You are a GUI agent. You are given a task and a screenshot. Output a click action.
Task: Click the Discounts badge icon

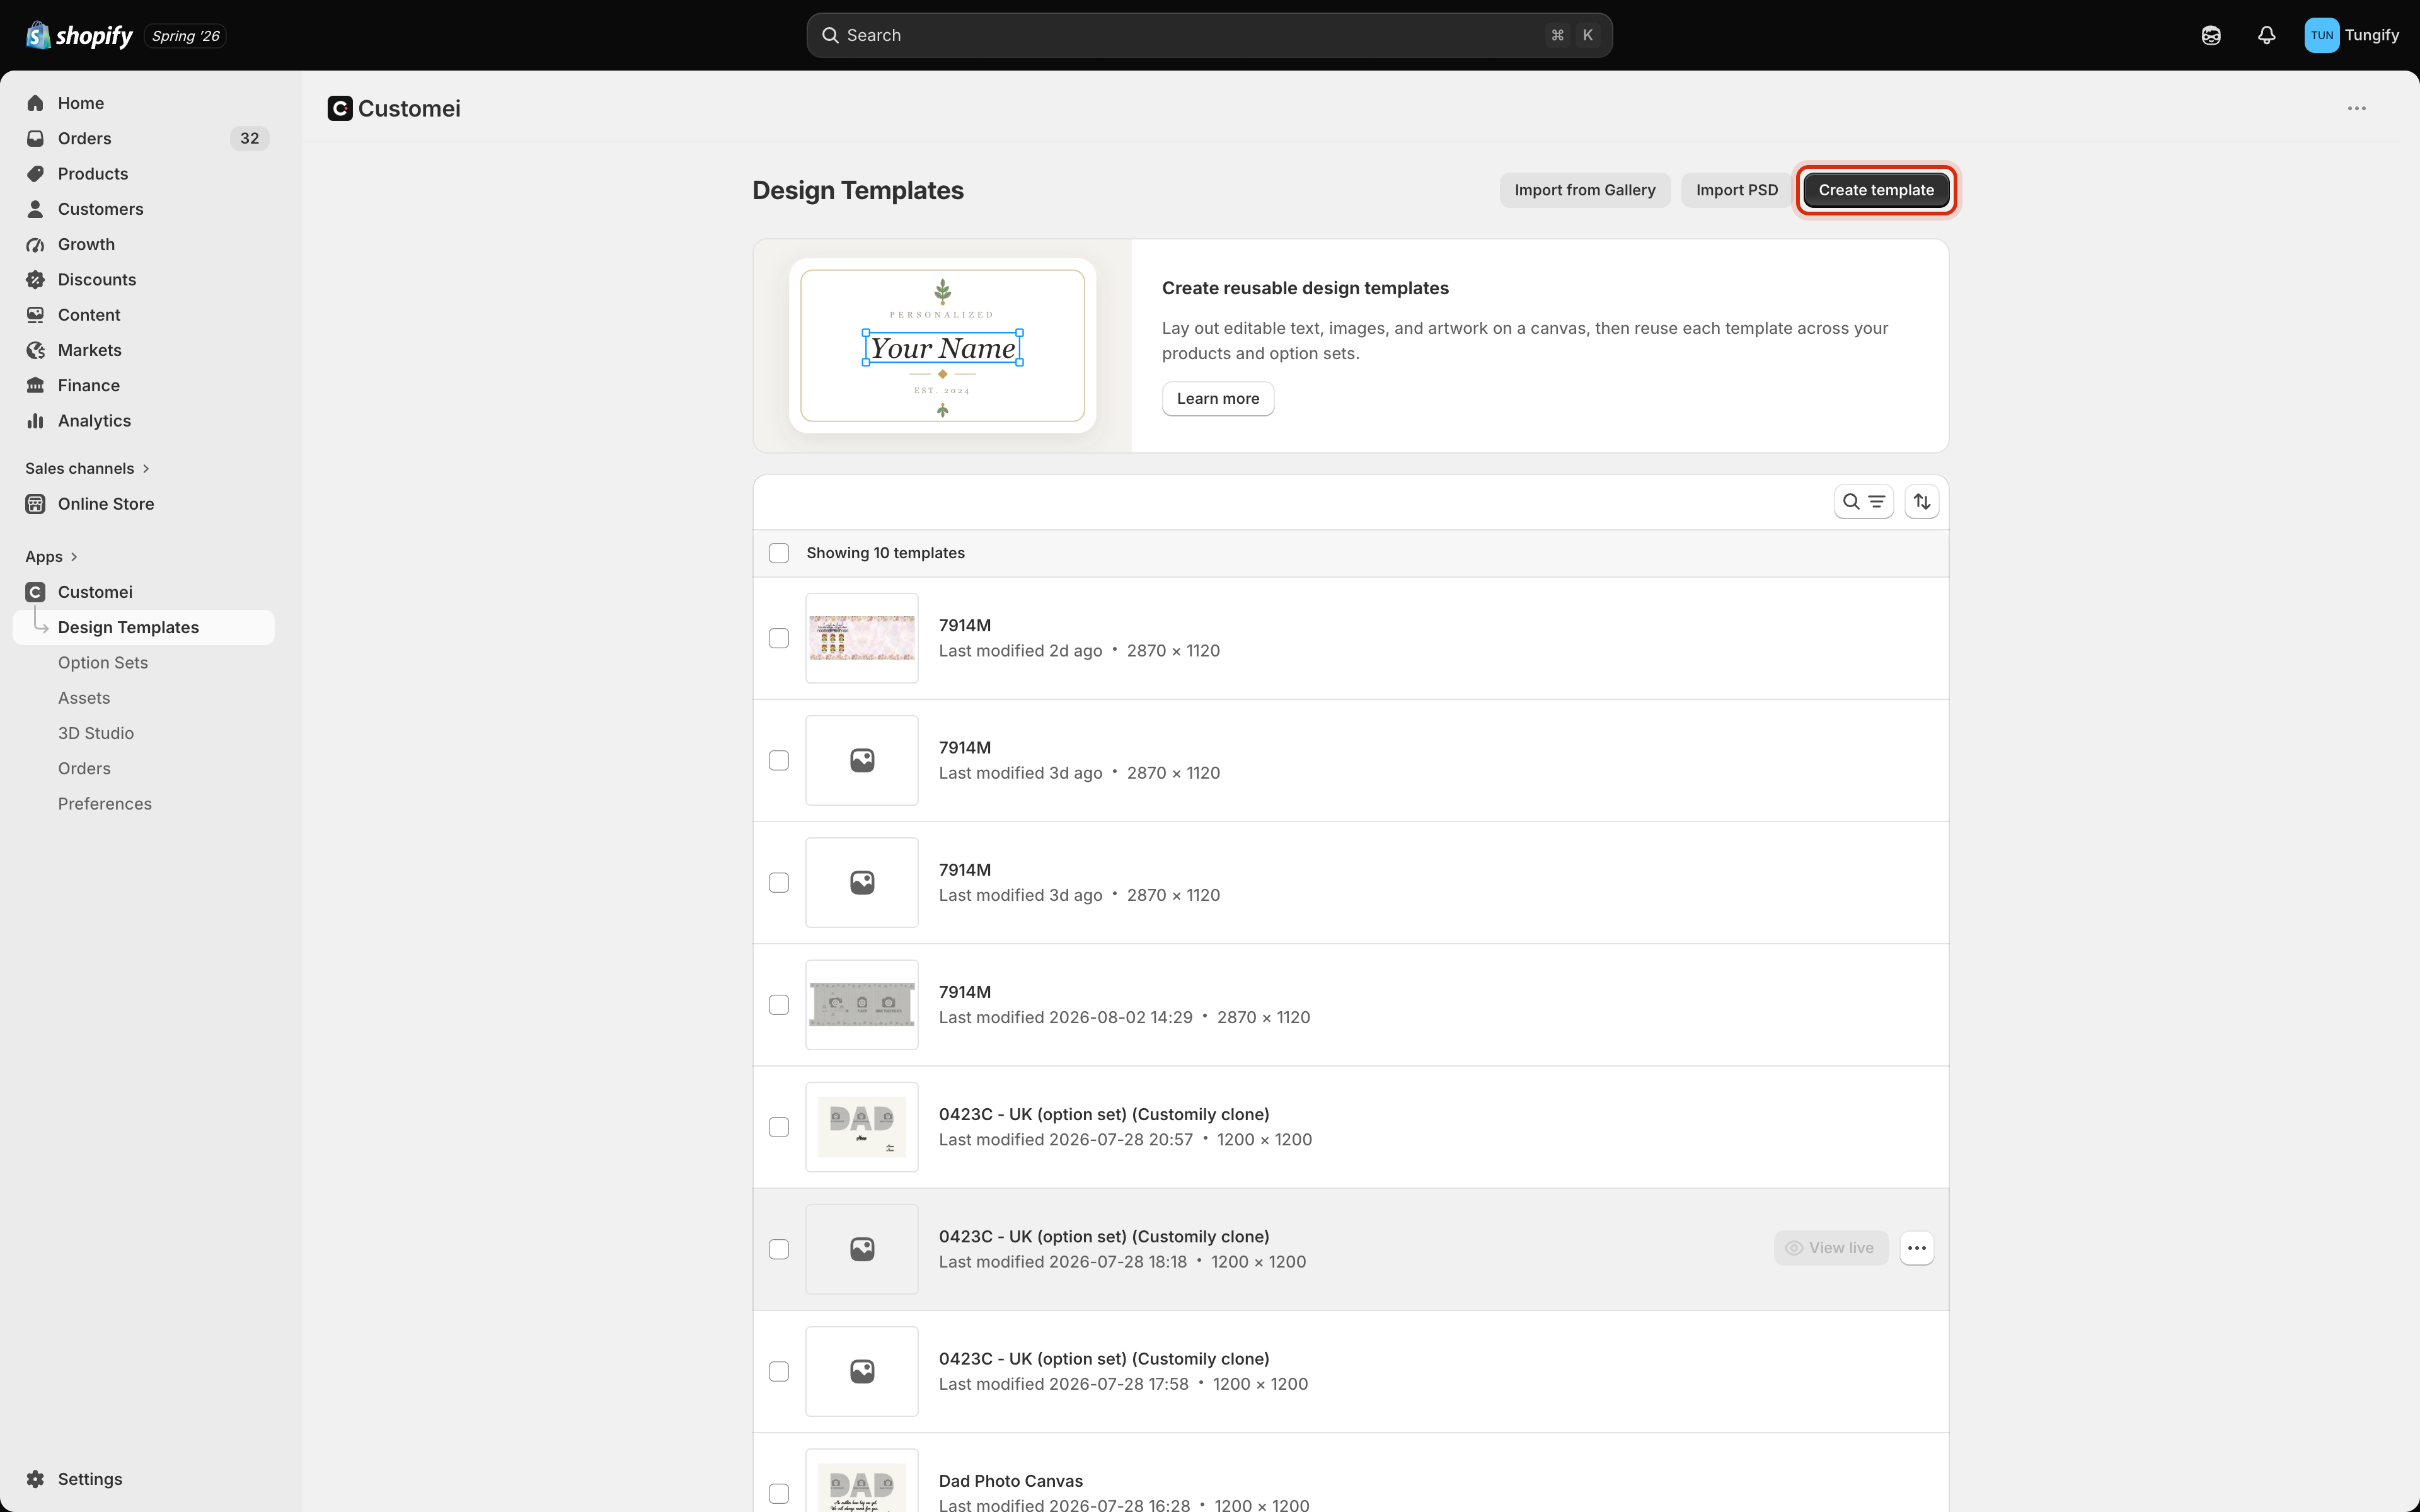pyautogui.click(x=36, y=279)
